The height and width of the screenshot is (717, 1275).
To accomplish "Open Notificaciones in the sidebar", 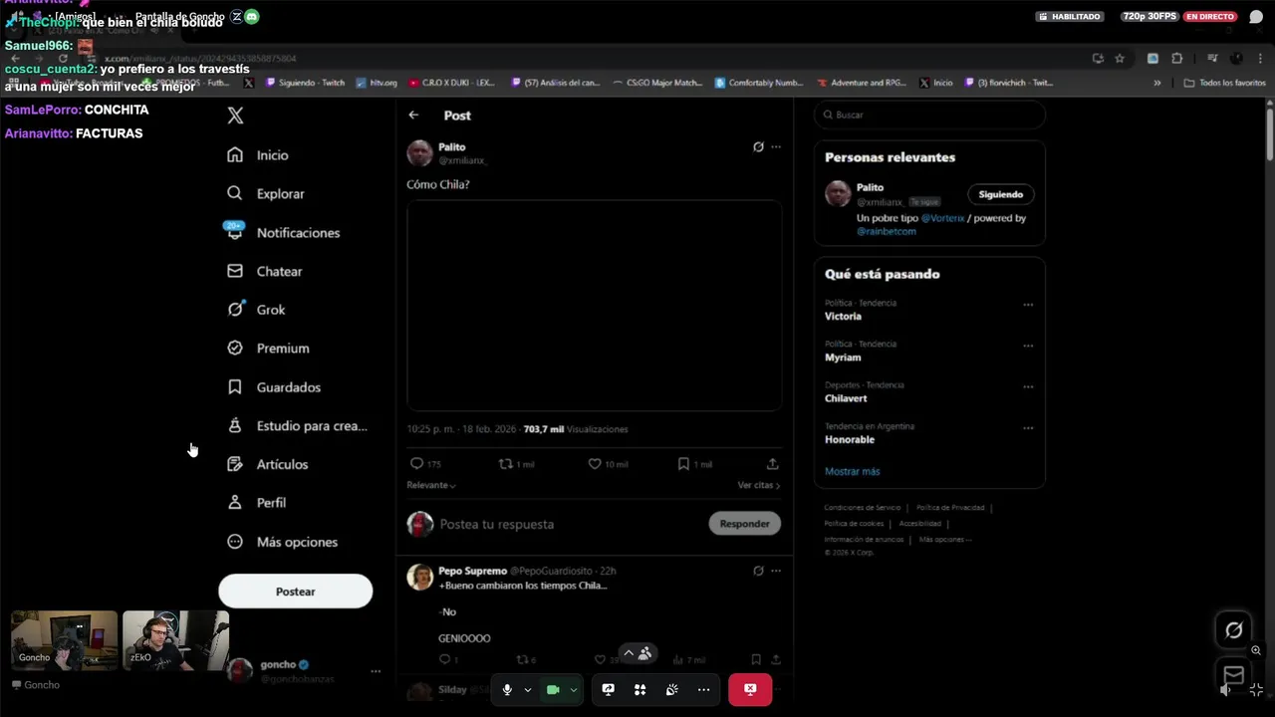I will point(283,232).
